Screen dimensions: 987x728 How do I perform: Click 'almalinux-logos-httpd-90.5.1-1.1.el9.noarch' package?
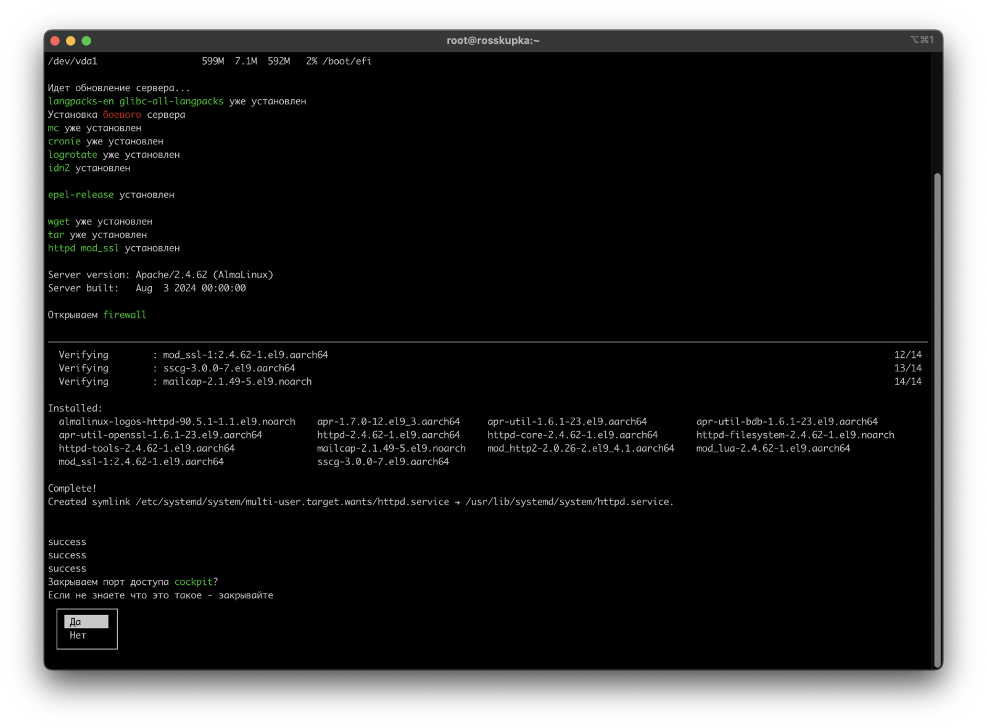177,422
